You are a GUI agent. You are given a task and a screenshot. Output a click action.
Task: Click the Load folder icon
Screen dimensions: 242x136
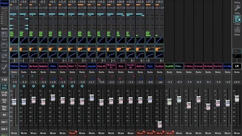tap(4, 46)
